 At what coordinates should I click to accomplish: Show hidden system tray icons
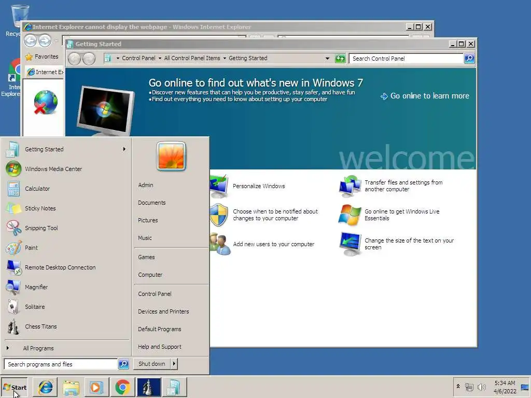458,387
